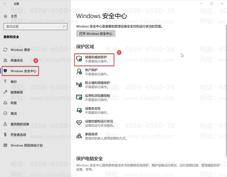Click the 恢复 icon in sidebar
The height and width of the screenshot is (177, 227).
coord(5,103)
